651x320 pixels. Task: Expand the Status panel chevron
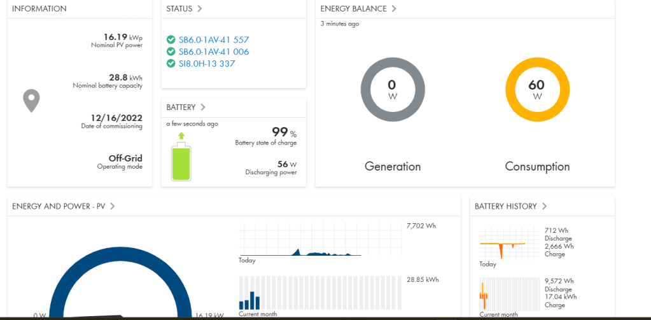tap(199, 9)
